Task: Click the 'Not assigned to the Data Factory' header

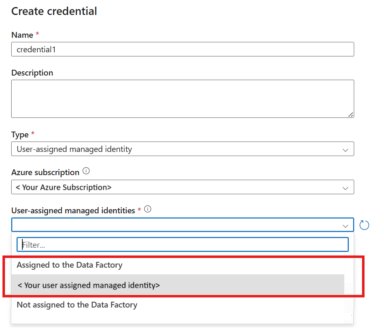Action: [x=77, y=305]
